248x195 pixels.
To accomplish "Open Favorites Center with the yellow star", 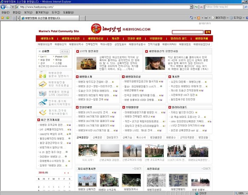I will (3, 18).
